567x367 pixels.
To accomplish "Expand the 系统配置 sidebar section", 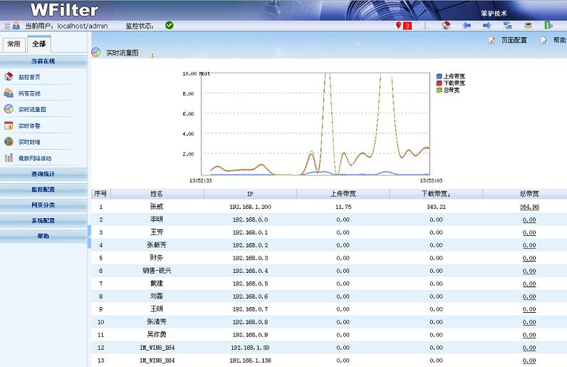I will click(x=43, y=220).
